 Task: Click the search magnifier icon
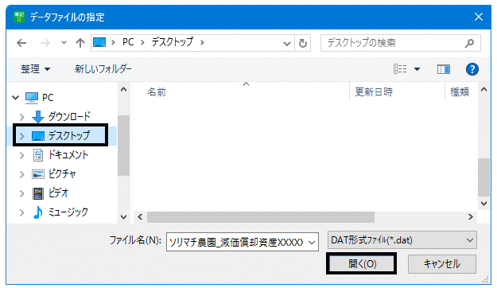(x=469, y=43)
